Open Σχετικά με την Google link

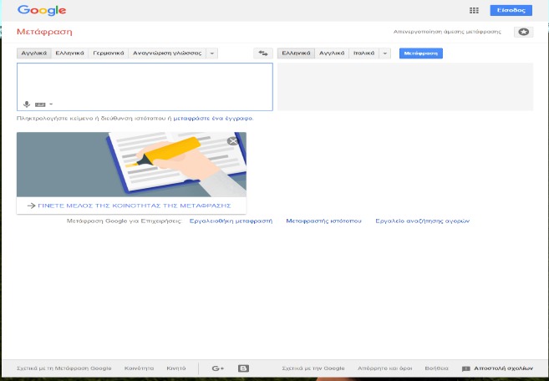click(x=313, y=368)
